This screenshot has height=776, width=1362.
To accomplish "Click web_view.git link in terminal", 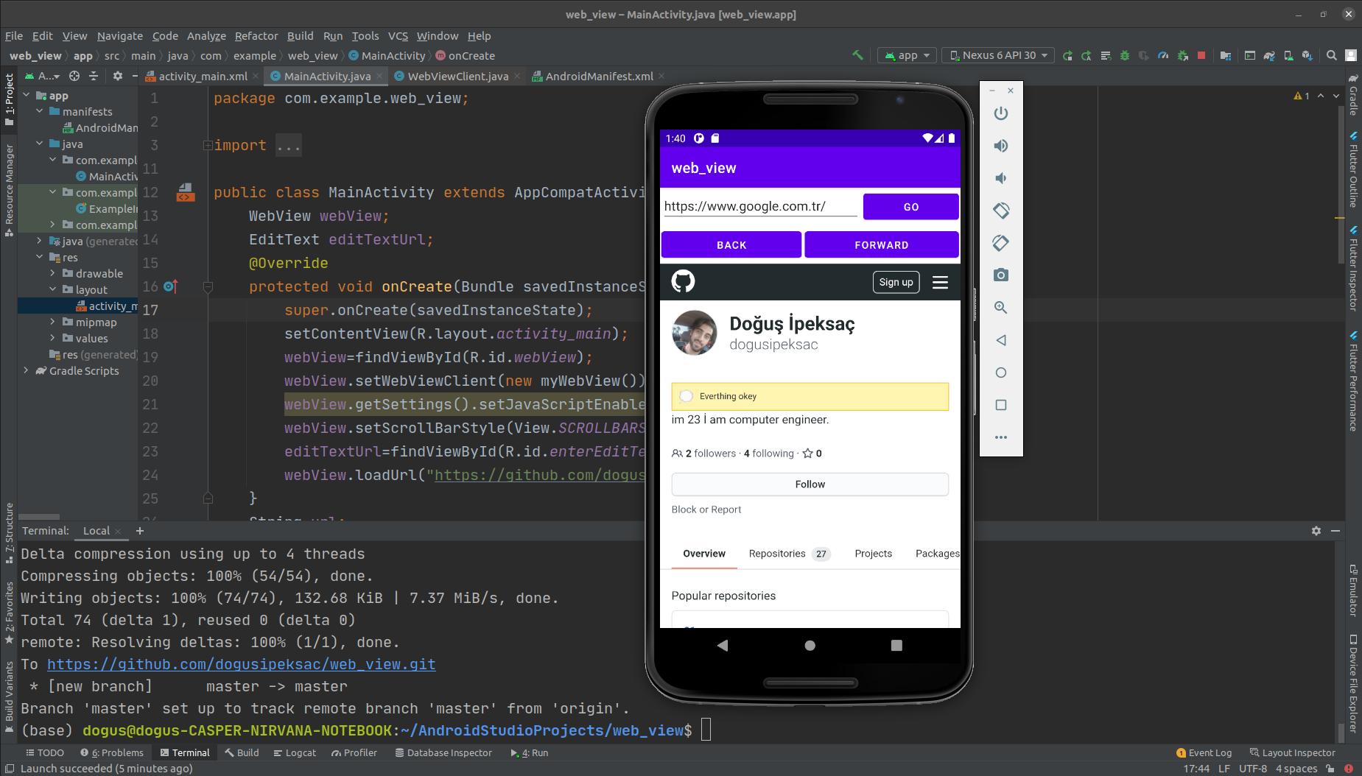I will coord(241,664).
